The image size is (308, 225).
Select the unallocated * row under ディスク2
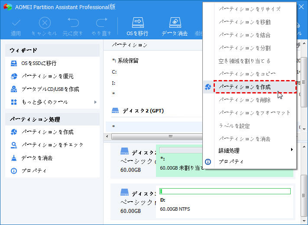click(154, 126)
